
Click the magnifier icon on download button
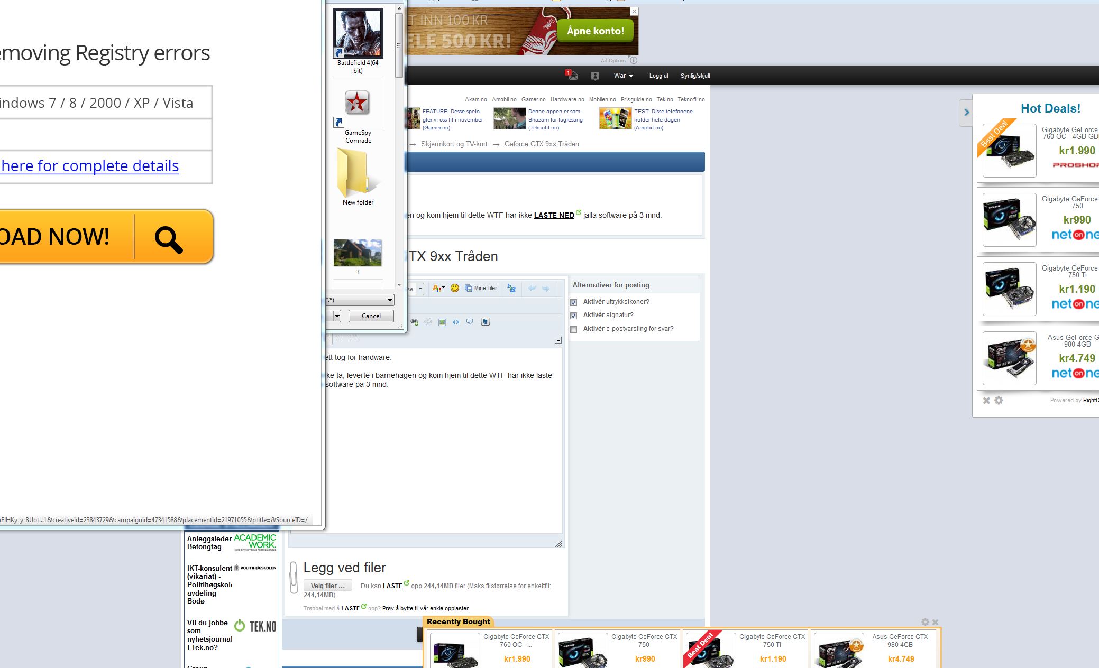point(169,239)
